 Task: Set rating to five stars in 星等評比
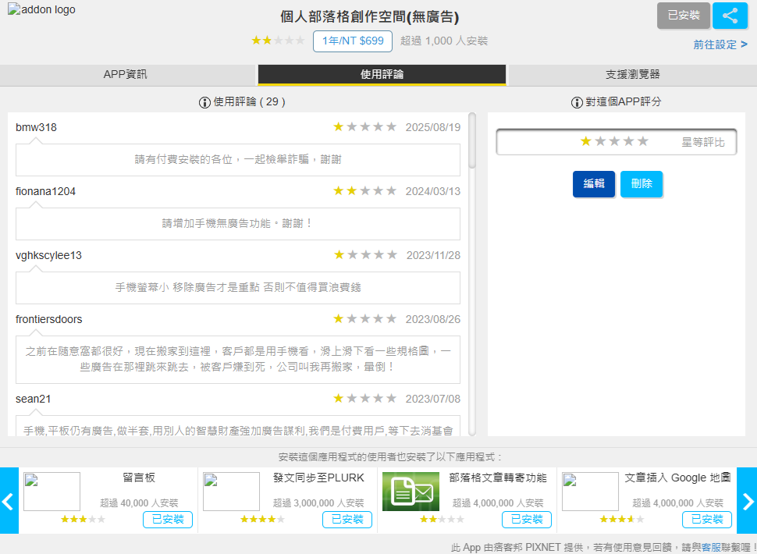[x=642, y=141]
